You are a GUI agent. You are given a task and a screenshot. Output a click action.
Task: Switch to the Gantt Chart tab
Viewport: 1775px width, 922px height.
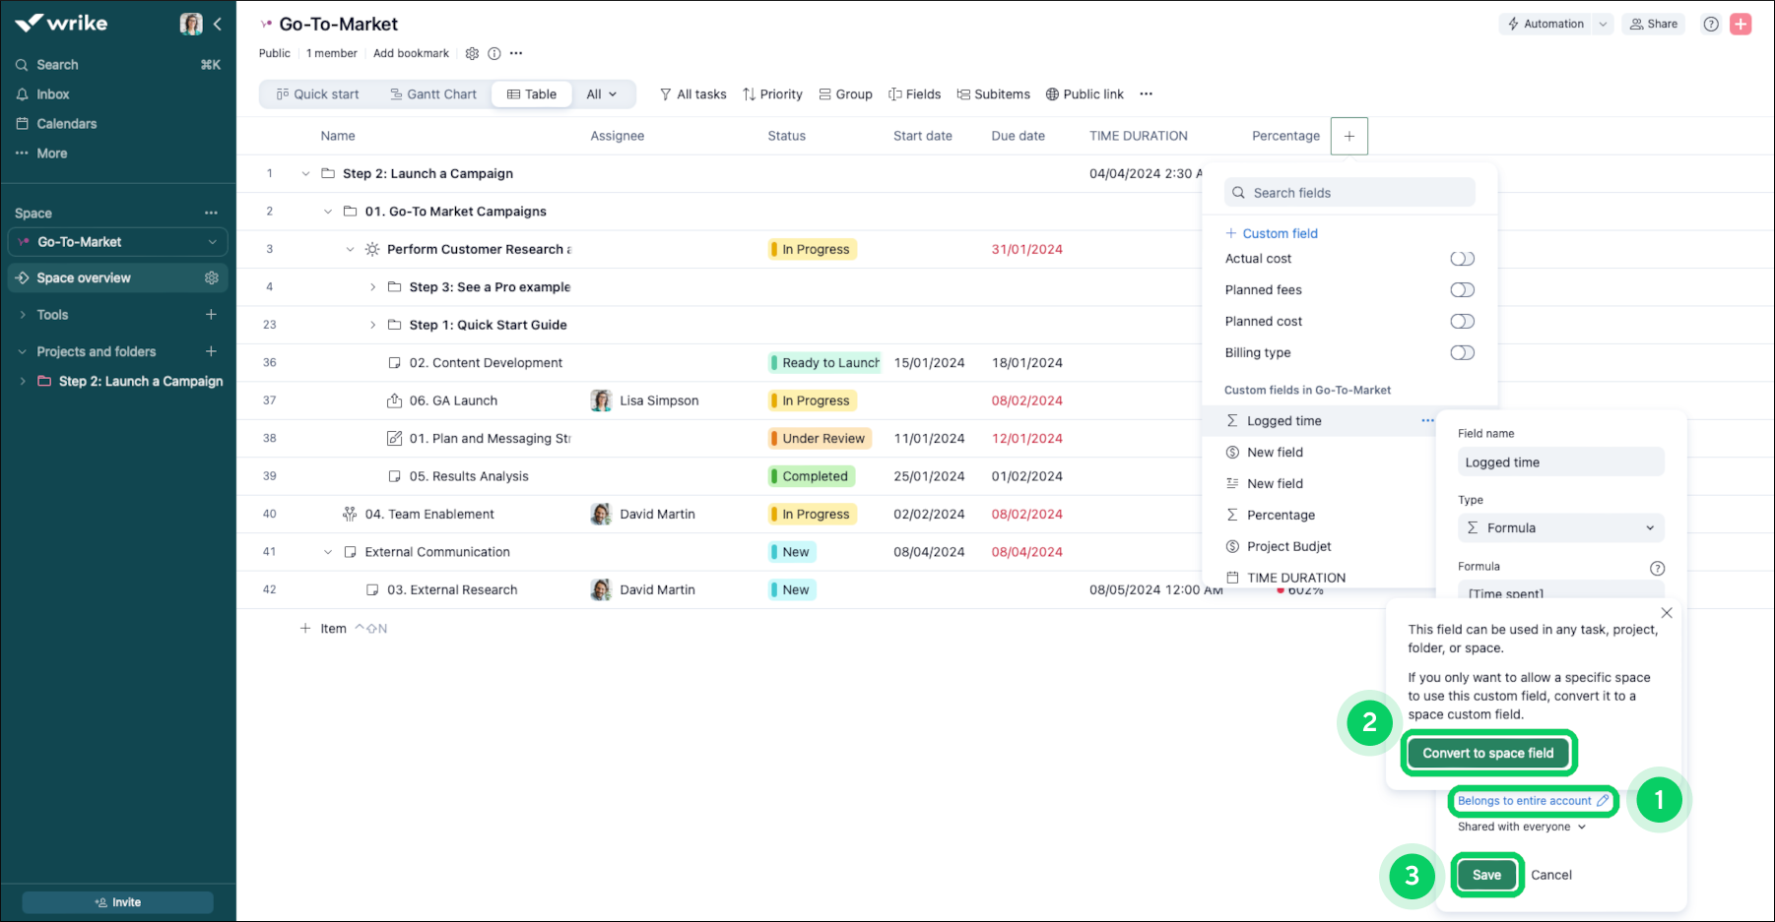tap(433, 94)
